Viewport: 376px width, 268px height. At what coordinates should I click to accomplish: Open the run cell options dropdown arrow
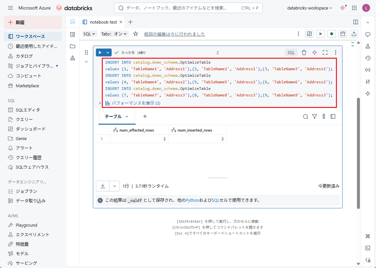pos(108,52)
